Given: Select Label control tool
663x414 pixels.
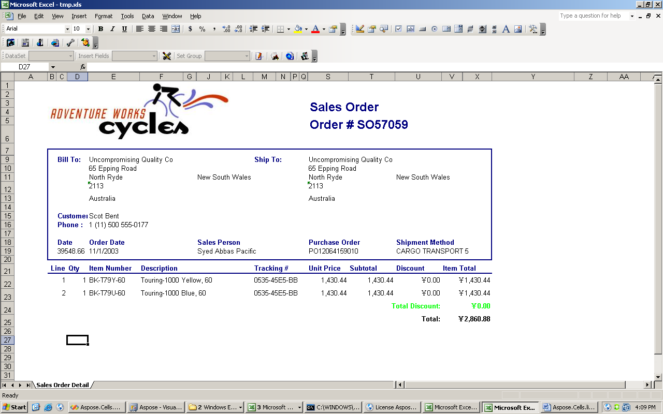Looking at the screenshot, I should 506,29.
